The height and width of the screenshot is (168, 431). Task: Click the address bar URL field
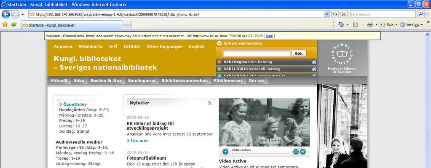[x=176, y=14]
